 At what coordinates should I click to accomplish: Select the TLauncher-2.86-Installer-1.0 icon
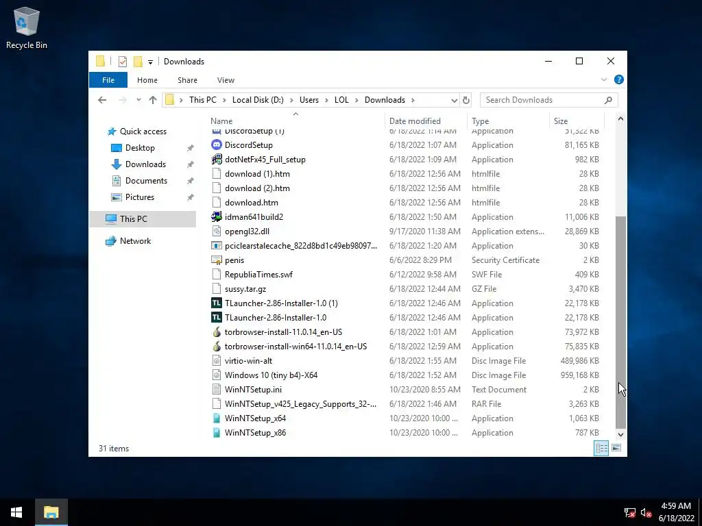(x=217, y=318)
